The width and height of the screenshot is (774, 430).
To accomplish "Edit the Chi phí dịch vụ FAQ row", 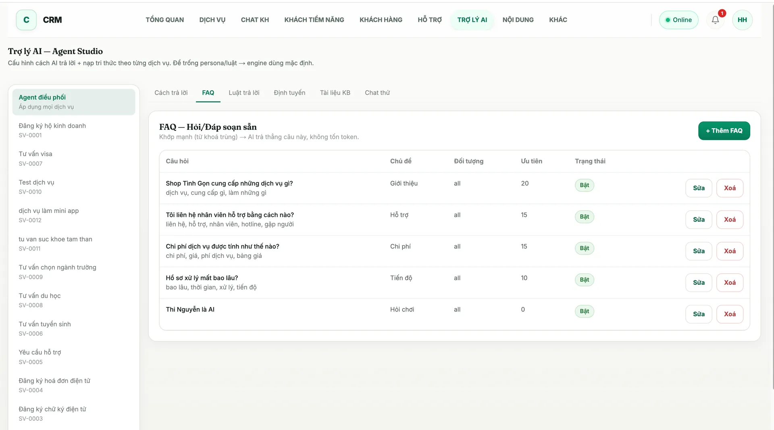I will 699,251.
